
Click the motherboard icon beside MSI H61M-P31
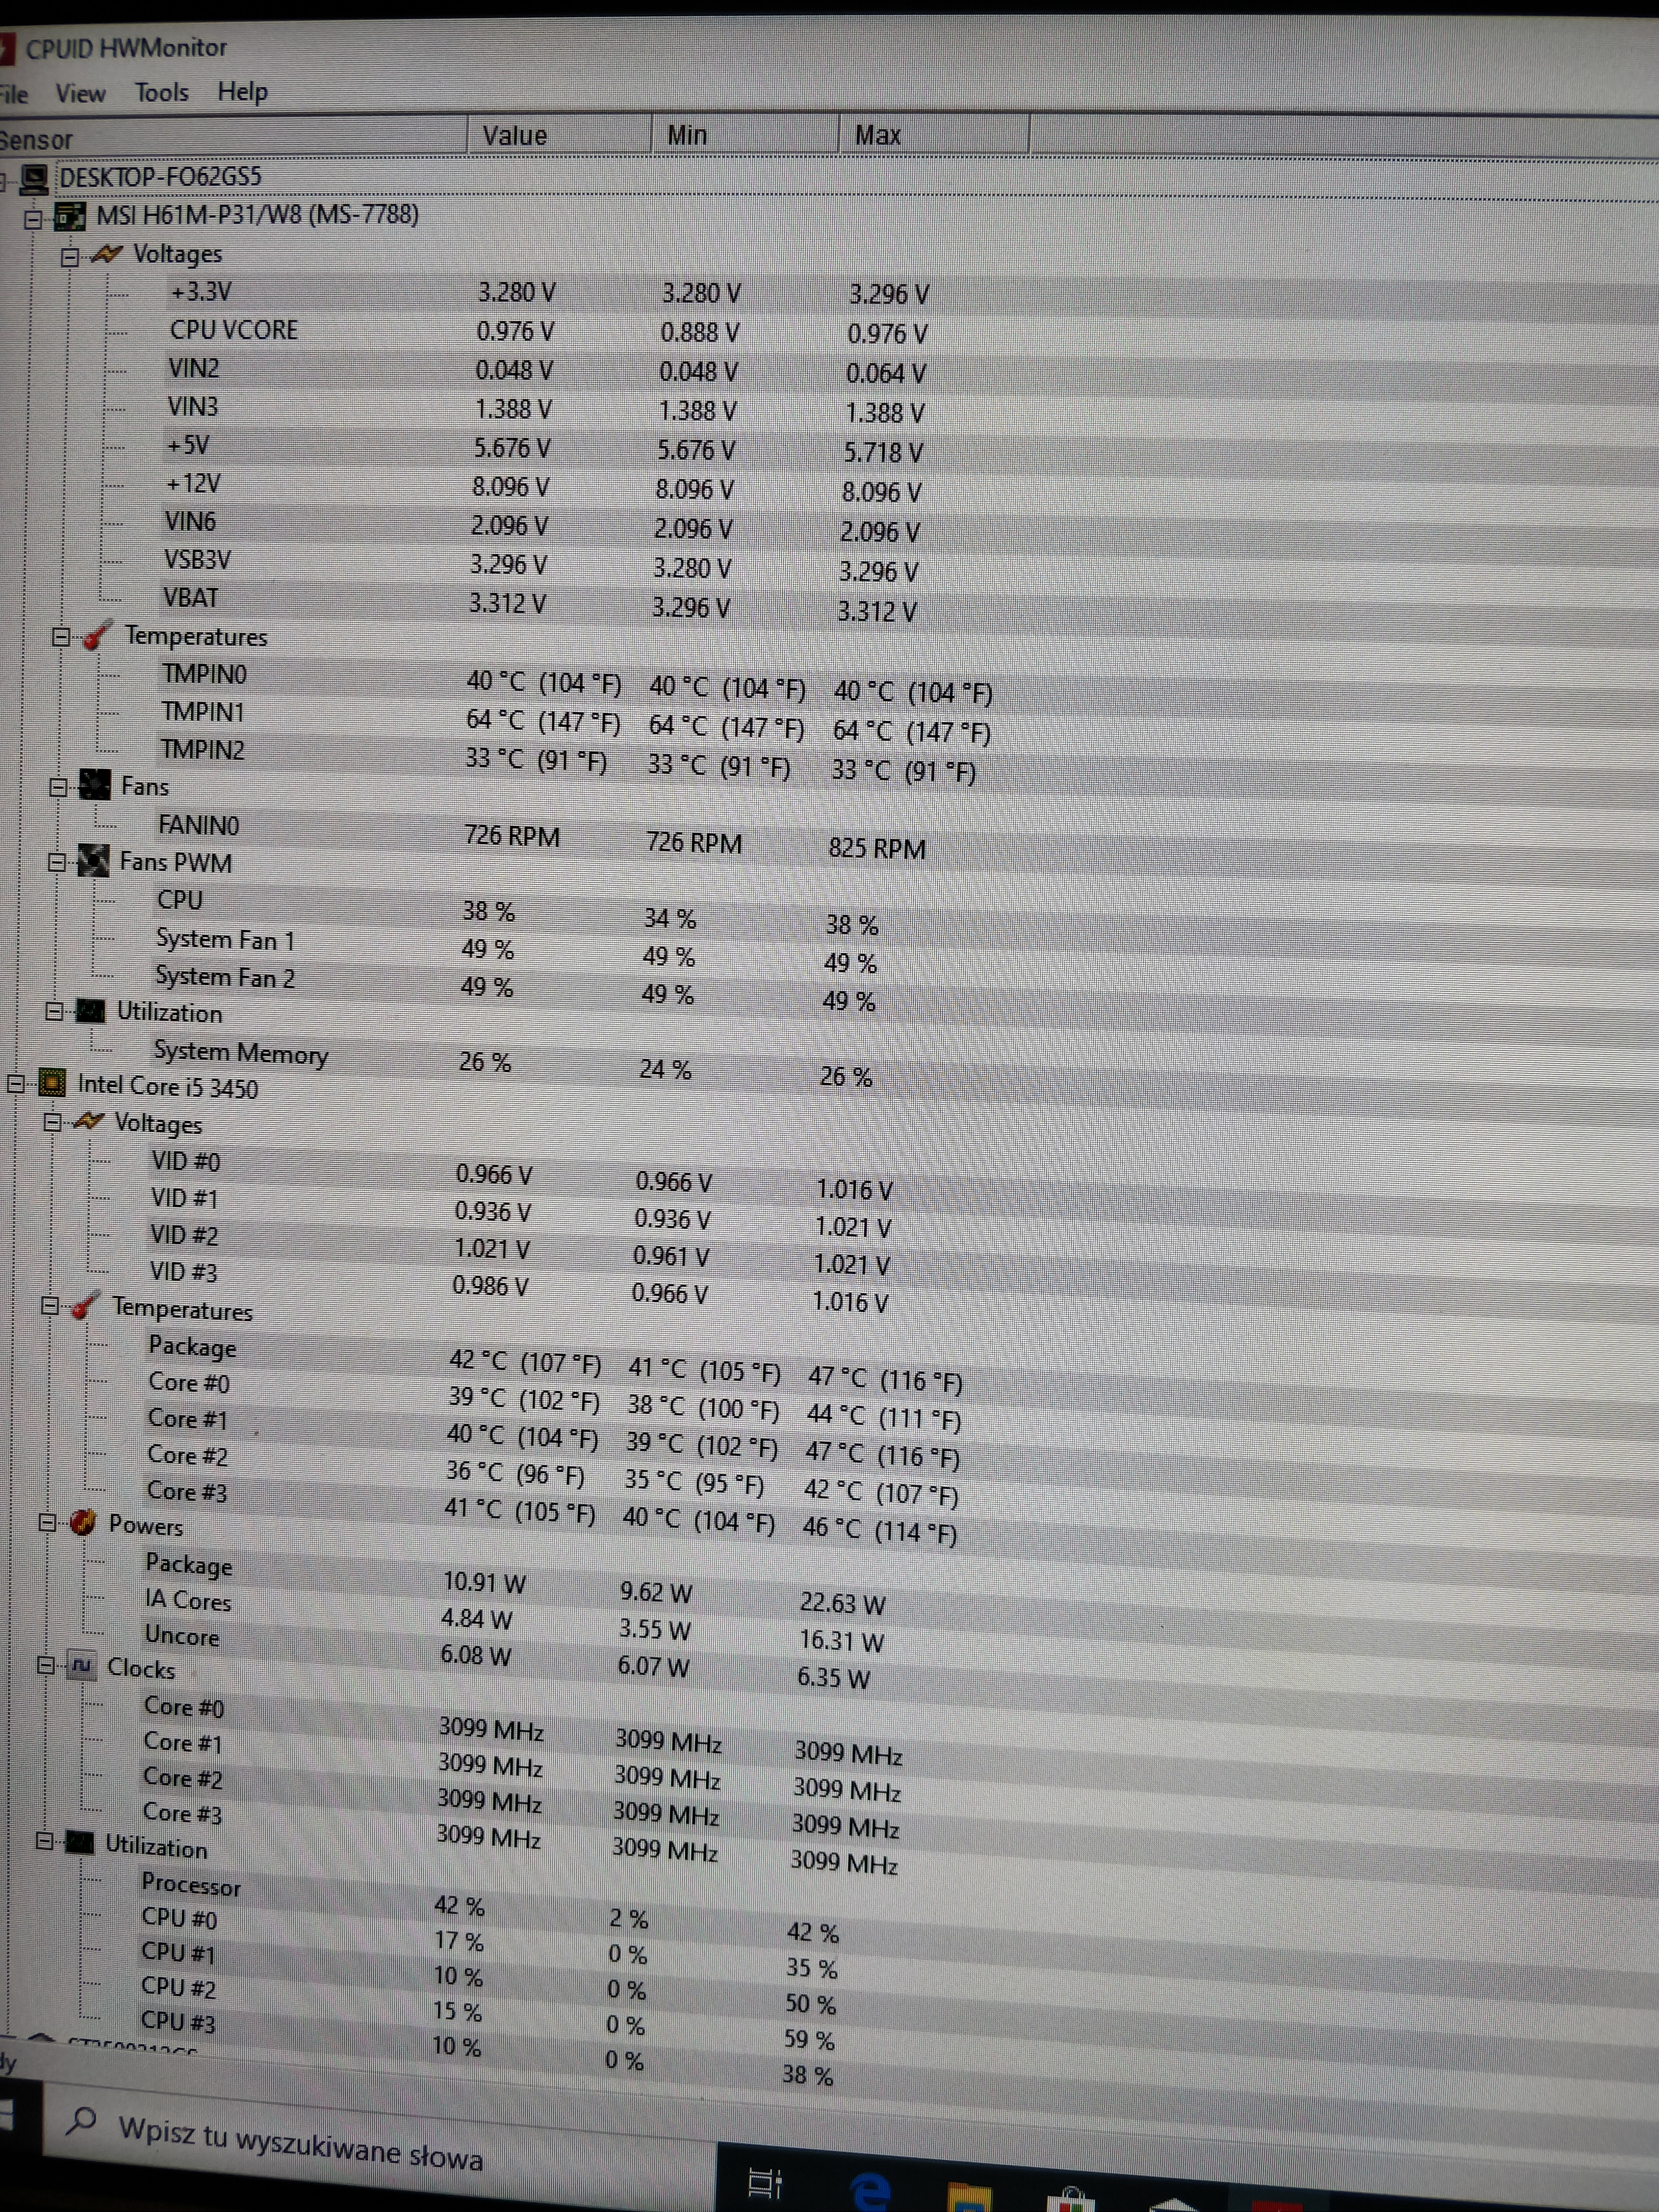pos(69,216)
